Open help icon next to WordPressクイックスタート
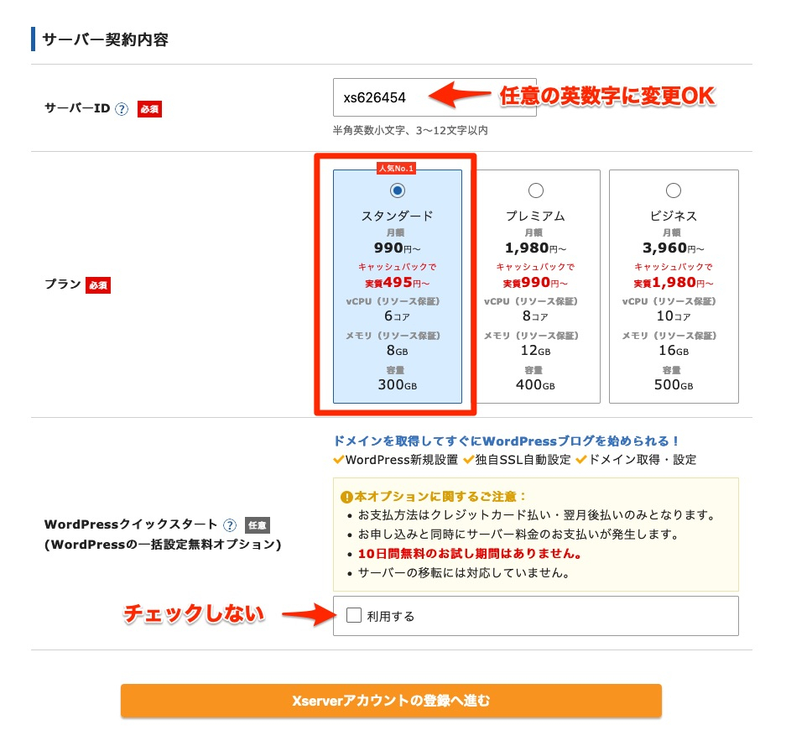Image resolution: width=786 pixels, height=746 pixels. [x=230, y=525]
